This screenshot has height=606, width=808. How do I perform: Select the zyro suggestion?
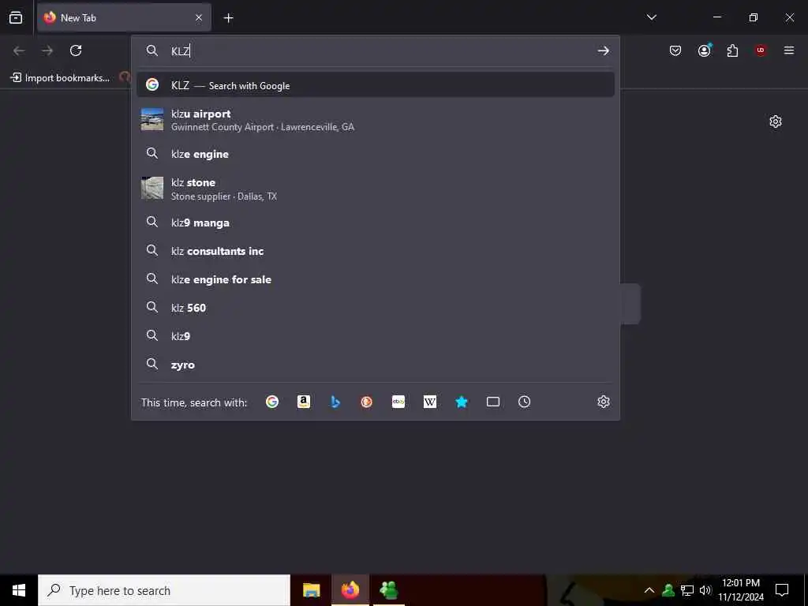375,365
